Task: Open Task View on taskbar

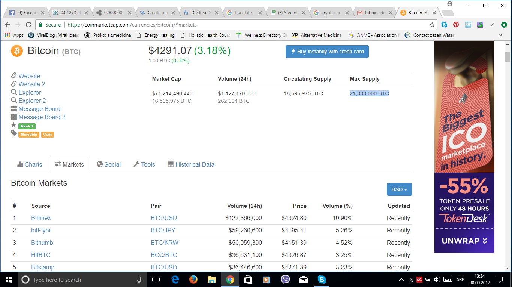Action: coord(156,280)
